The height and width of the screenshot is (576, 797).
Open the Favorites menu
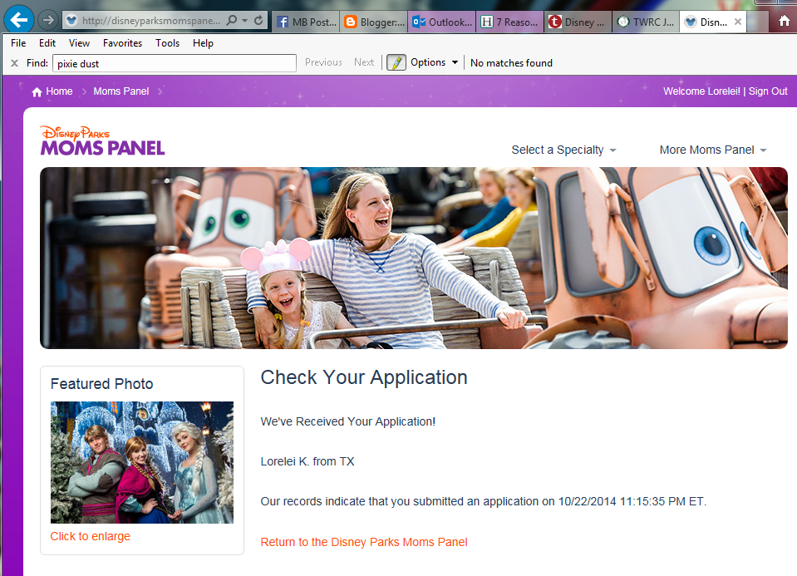[122, 43]
